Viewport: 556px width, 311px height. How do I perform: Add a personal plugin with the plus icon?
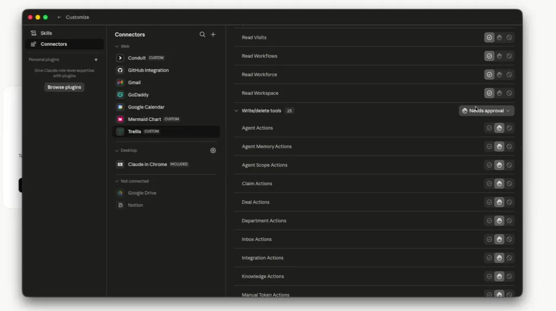tap(96, 59)
